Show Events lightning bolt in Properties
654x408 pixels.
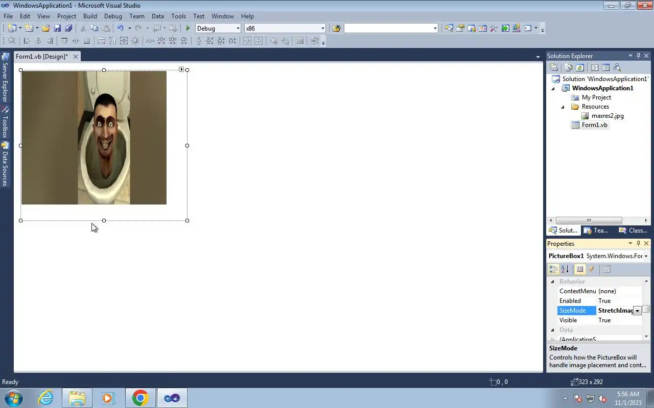tap(592, 269)
